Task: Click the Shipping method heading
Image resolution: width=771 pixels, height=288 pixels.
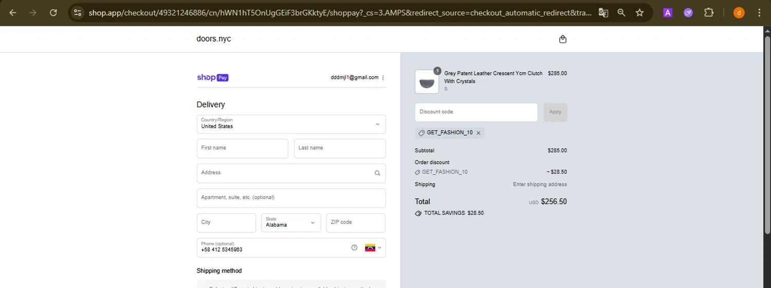Action: [219, 271]
